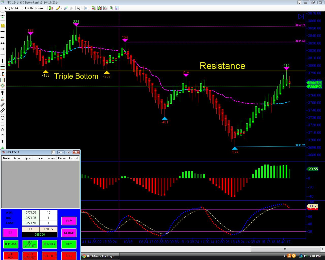Image resolution: width=325 pixels, height=260 pixels.
Task: Click the SELL ASK button
Action: [x=11, y=256]
